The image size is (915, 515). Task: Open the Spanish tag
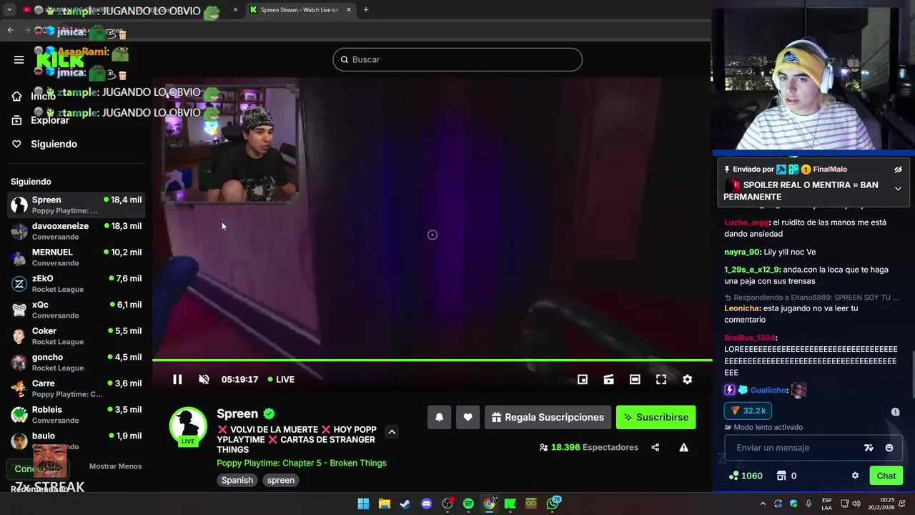(237, 480)
